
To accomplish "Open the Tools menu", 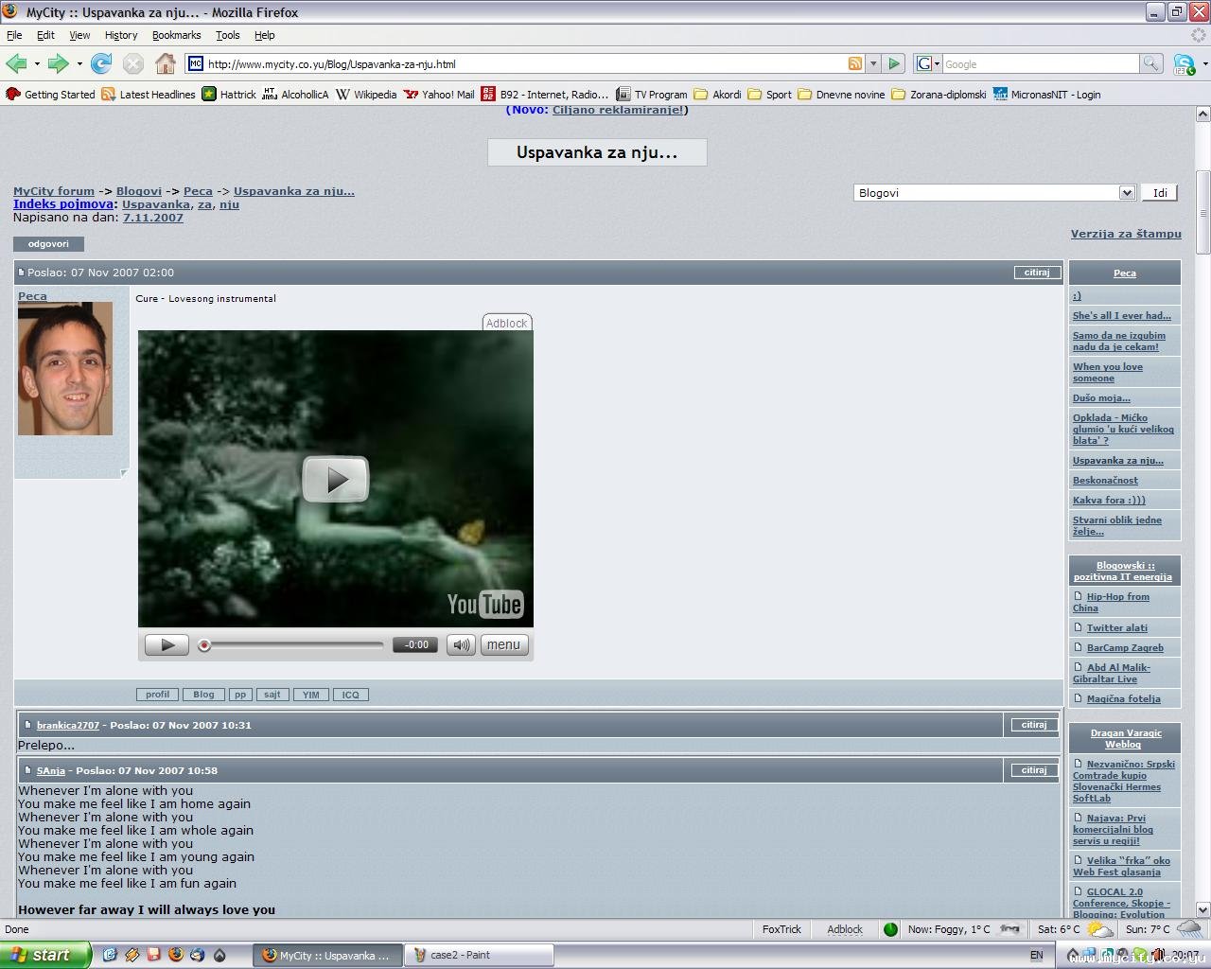I will coord(228,35).
